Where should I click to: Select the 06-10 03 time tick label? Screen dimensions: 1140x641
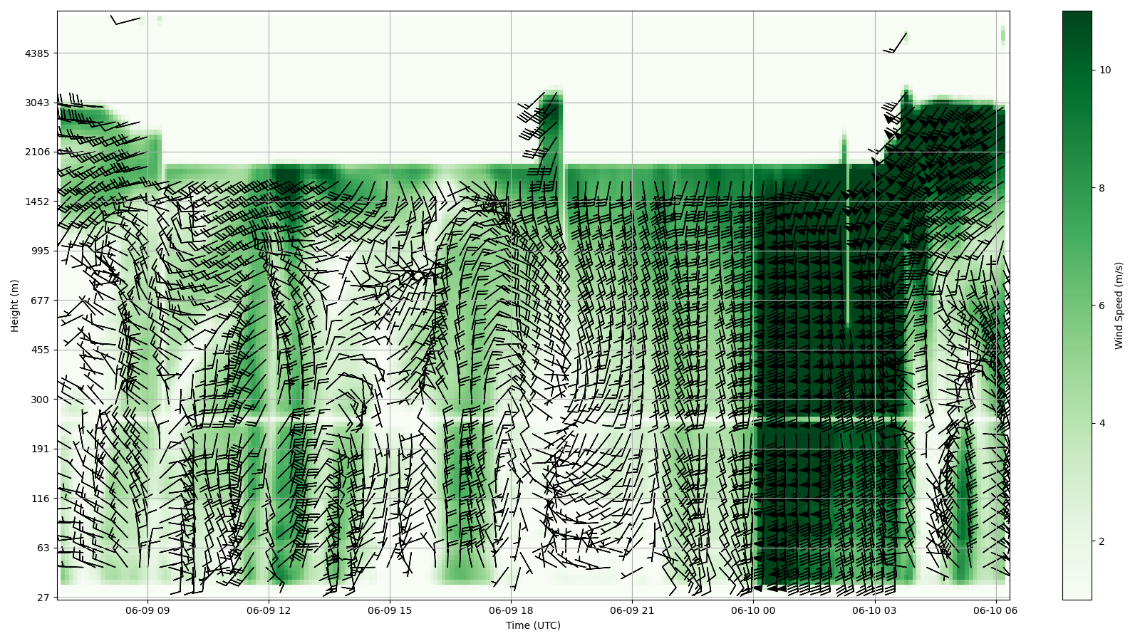874,610
